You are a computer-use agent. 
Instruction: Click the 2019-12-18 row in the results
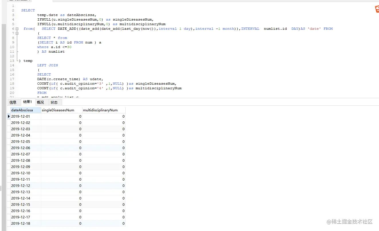coord(20,223)
